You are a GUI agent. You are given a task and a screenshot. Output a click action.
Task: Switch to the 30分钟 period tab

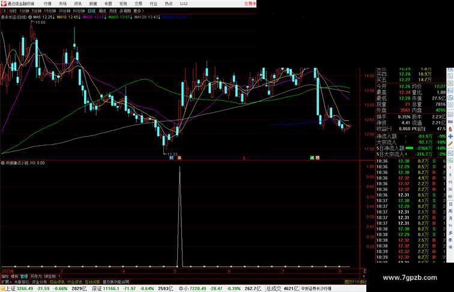(64, 11)
